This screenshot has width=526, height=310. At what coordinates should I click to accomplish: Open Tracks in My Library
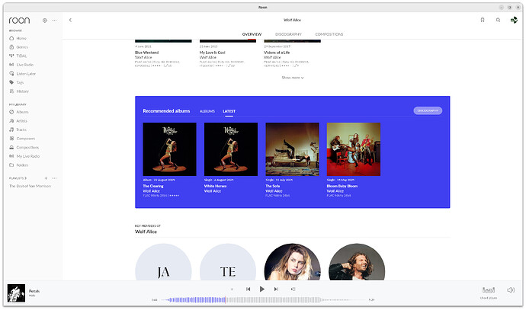(x=21, y=129)
